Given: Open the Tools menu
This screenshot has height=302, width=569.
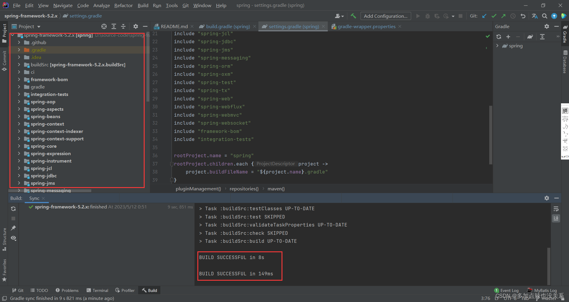Looking at the screenshot, I should pos(172,5).
